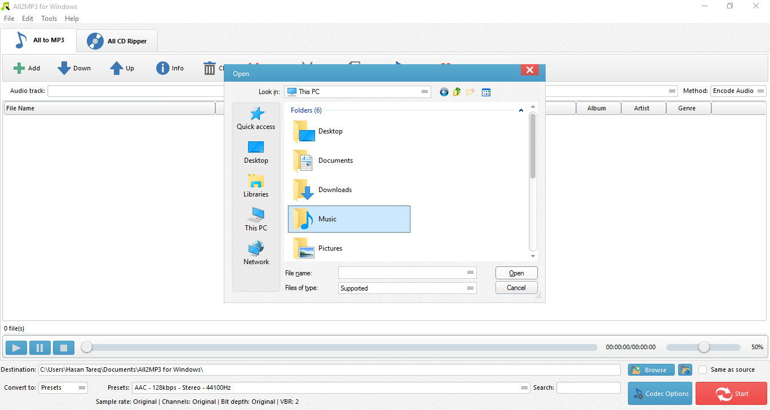Go back using the blue arrow in Open dialog
This screenshot has width=770, height=410.
pos(444,92)
